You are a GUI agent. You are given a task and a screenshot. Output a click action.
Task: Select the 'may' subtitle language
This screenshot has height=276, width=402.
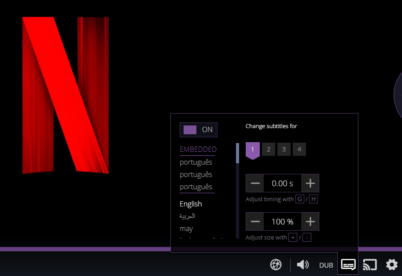[186, 228]
